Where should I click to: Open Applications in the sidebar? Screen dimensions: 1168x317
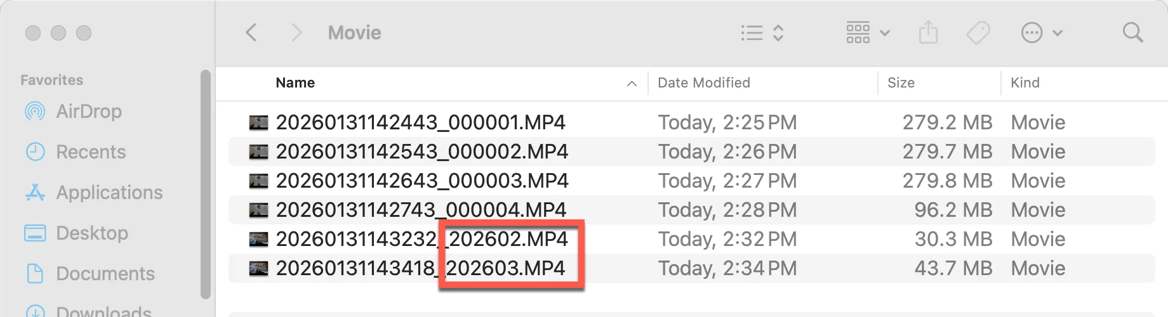[93, 193]
